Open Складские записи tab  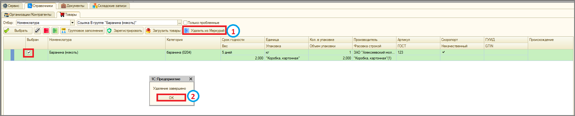110,6
